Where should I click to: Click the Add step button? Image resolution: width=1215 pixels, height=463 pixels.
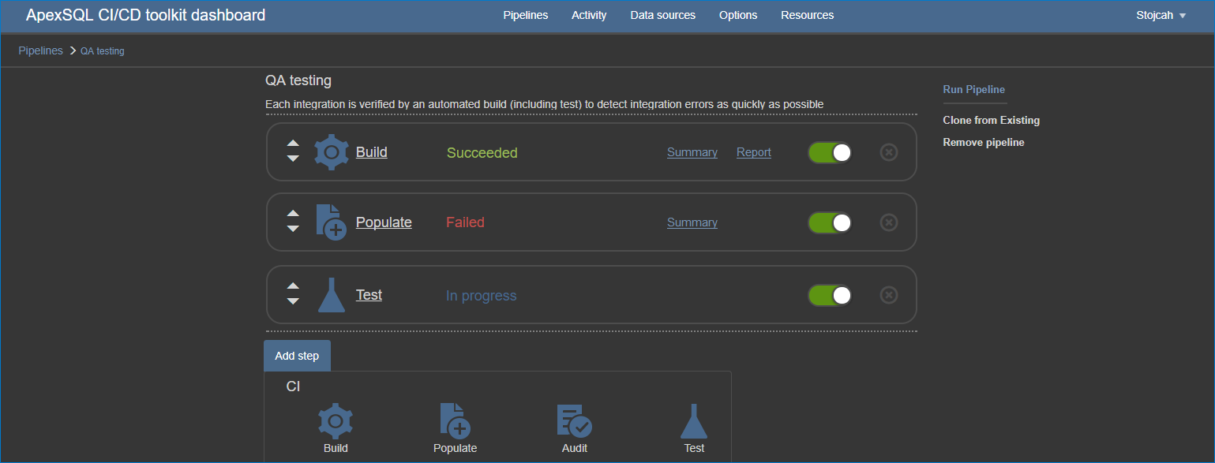pos(297,355)
